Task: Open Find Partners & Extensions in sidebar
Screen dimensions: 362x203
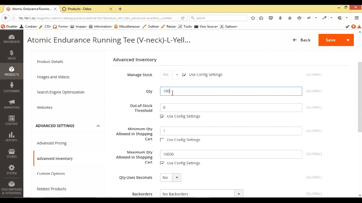Action: click(x=11, y=188)
